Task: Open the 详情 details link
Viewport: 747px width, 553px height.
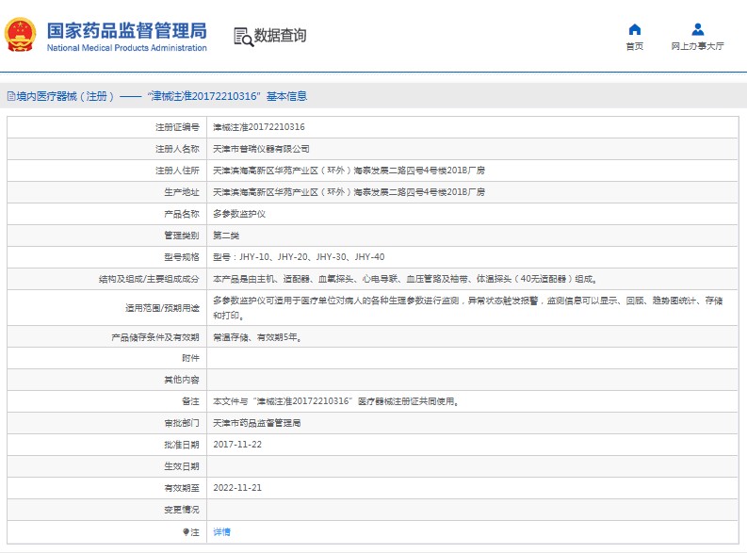Action: point(221,532)
